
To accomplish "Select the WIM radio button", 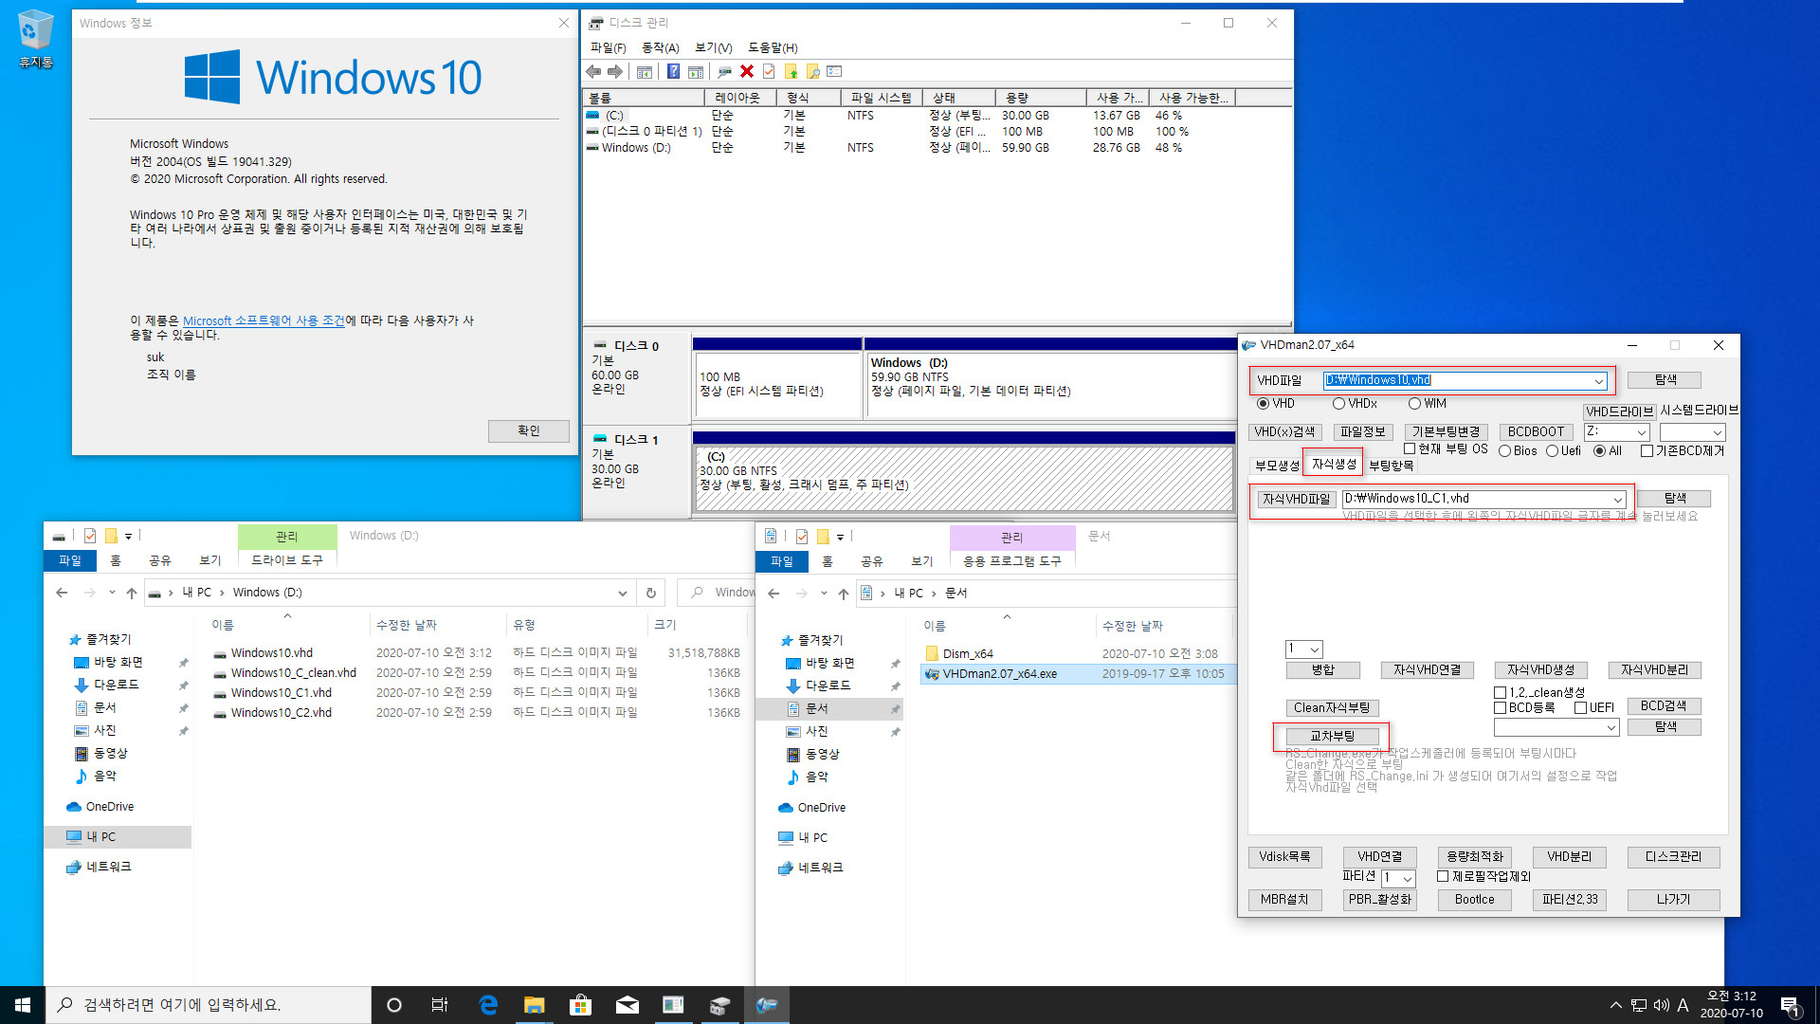I will coord(1414,404).
